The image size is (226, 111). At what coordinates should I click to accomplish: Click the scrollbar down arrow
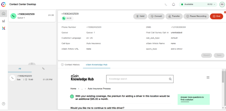(223, 108)
